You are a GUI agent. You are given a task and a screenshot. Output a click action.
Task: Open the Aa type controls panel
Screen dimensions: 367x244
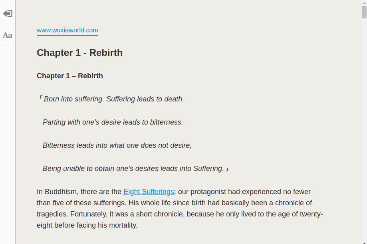pyautogui.click(x=8, y=35)
